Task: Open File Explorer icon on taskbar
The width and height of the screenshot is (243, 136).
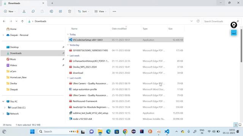Action: (100, 131)
